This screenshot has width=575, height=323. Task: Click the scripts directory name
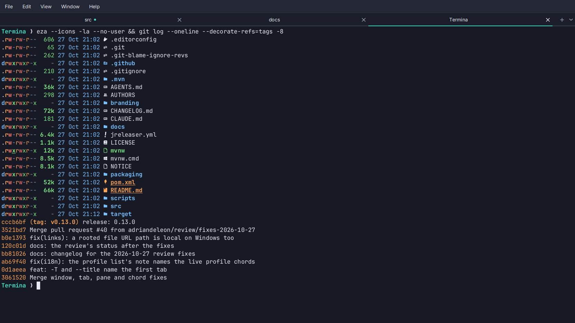123,198
